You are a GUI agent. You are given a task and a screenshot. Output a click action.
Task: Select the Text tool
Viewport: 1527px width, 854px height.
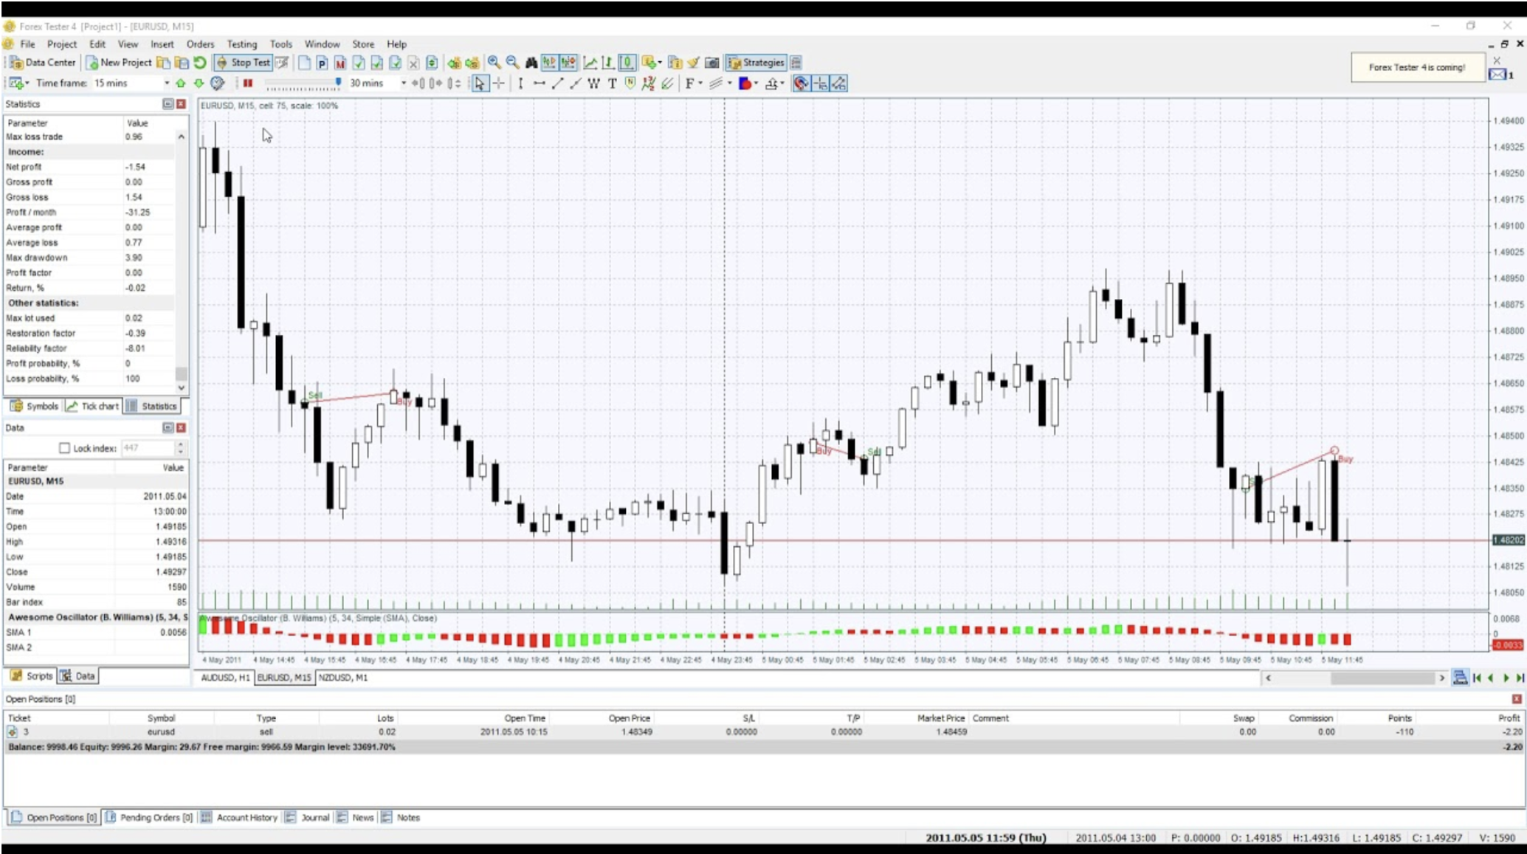click(x=612, y=83)
